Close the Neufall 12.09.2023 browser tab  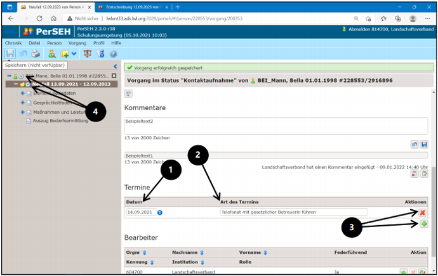(90, 7)
